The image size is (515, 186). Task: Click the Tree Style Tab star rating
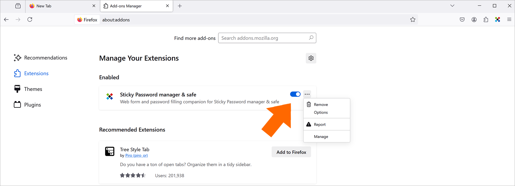[x=133, y=175]
